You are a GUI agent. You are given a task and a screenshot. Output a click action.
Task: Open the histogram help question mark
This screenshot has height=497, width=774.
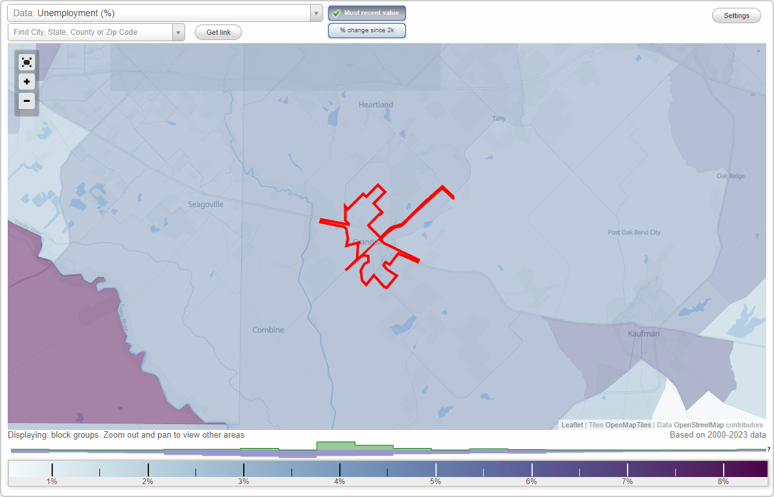tap(769, 449)
